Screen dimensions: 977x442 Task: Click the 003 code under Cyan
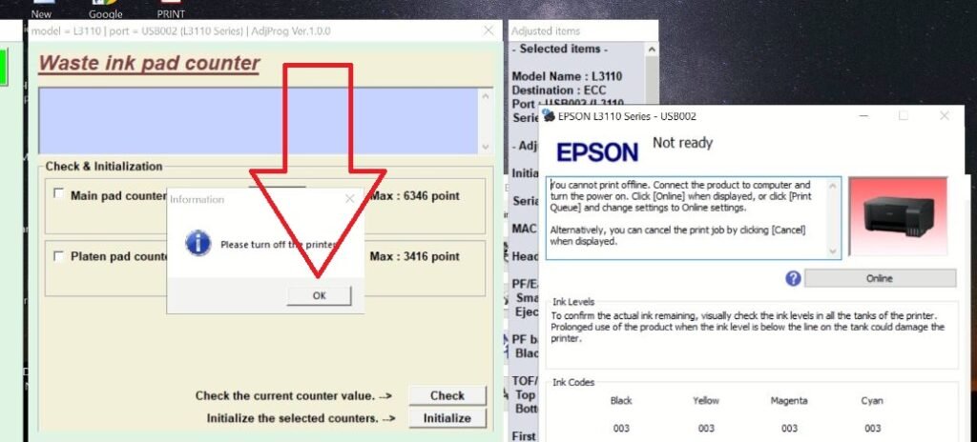[x=872, y=429]
